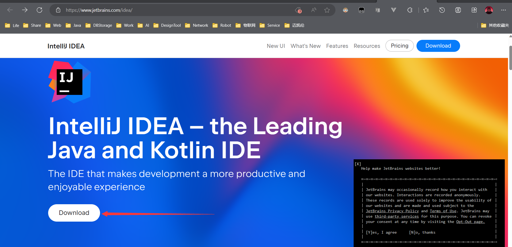Click the blue Download button in the header
The width and height of the screenshot is (512, 247).
click(438, 46)
